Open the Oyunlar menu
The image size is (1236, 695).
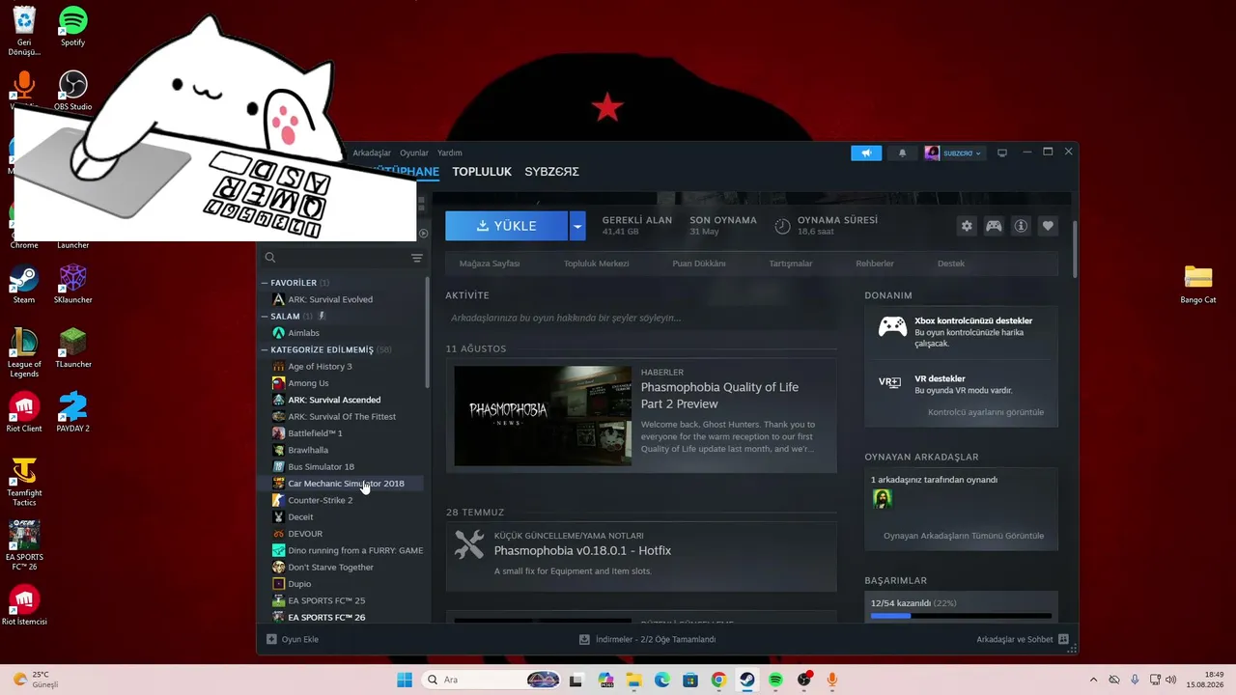coord(414,153)
